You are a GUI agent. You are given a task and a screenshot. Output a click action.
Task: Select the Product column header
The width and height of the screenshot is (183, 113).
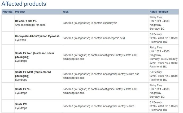[20, 12]
